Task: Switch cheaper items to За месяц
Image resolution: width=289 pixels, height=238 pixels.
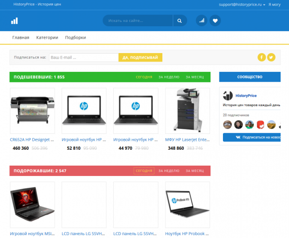Action: pyautogui.click(x=195, y=77)
